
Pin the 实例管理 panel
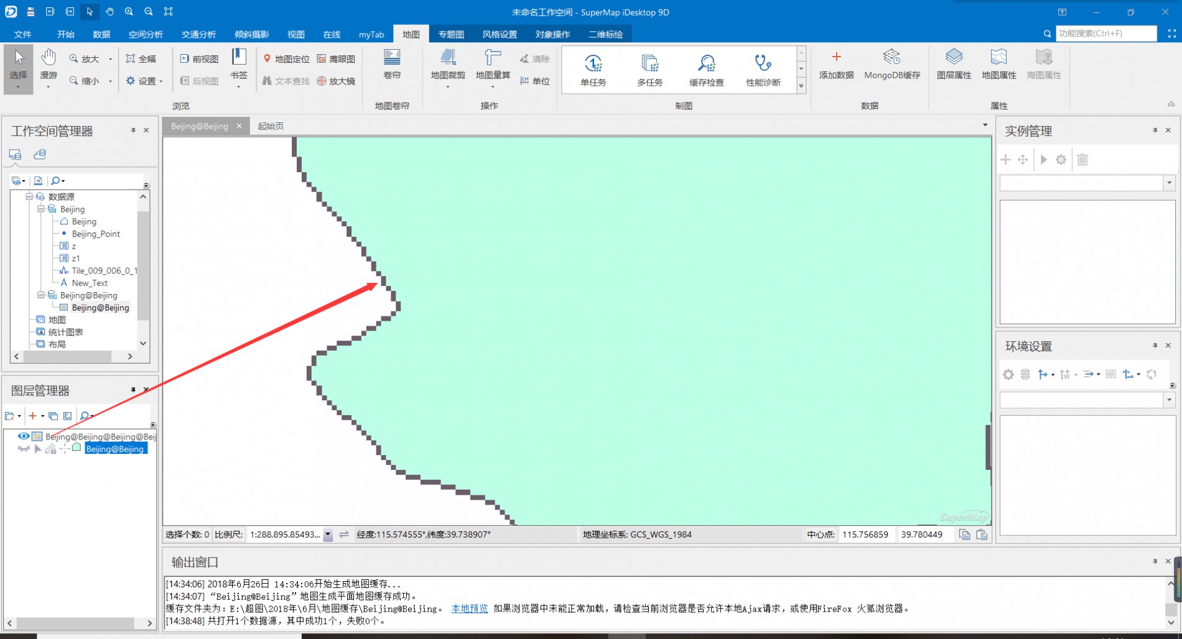1155,131
